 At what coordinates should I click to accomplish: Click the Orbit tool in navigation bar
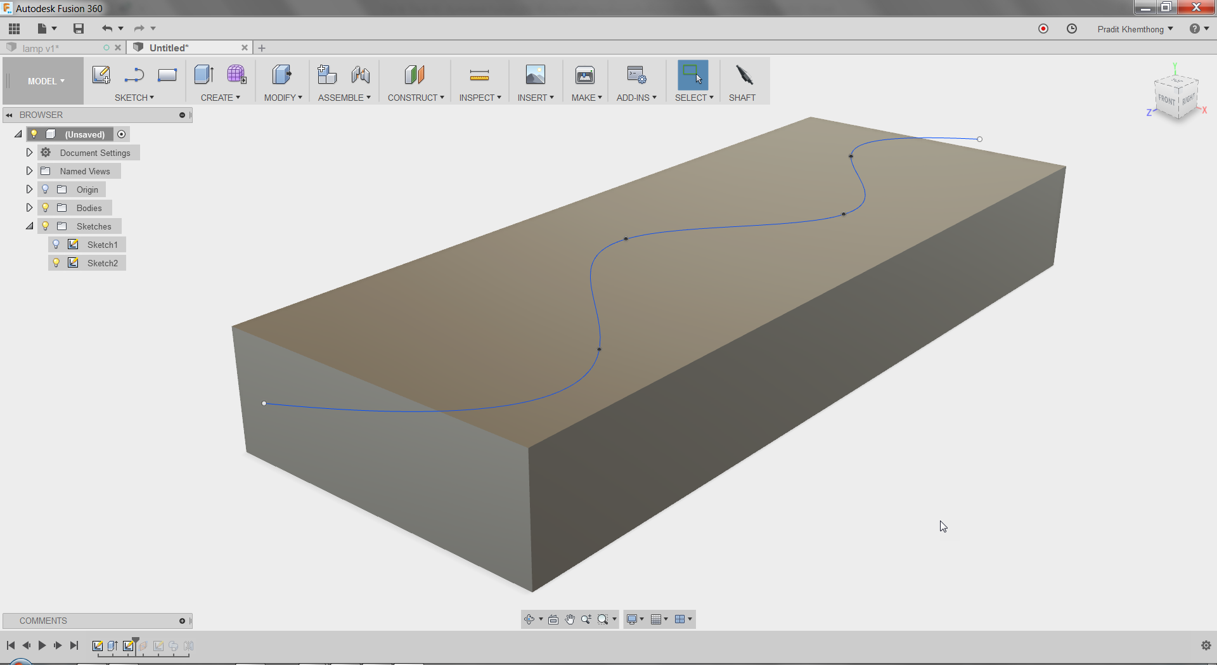coord(530,619)
